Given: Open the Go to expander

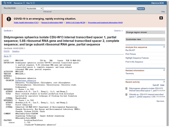Looking at the screenshot, I should (8, 56).
